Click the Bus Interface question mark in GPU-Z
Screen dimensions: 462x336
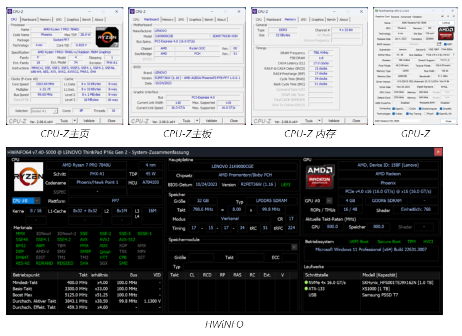(x=454, y=55)
